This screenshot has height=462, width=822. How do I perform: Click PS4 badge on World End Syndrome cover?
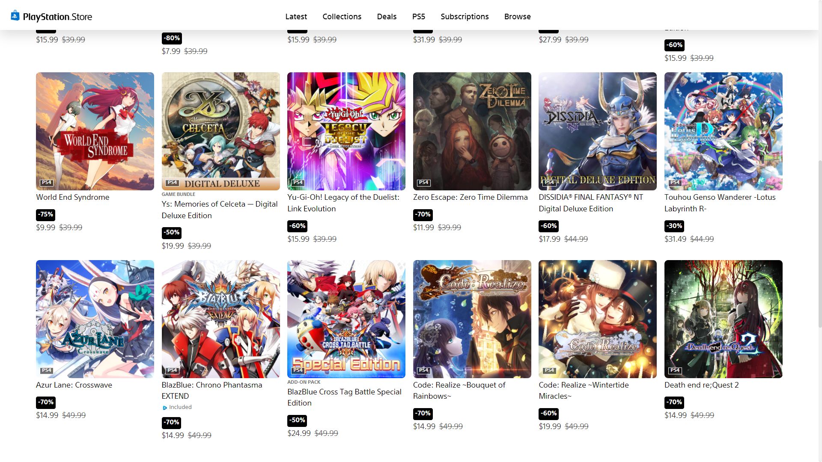click(x=47, y=183)
